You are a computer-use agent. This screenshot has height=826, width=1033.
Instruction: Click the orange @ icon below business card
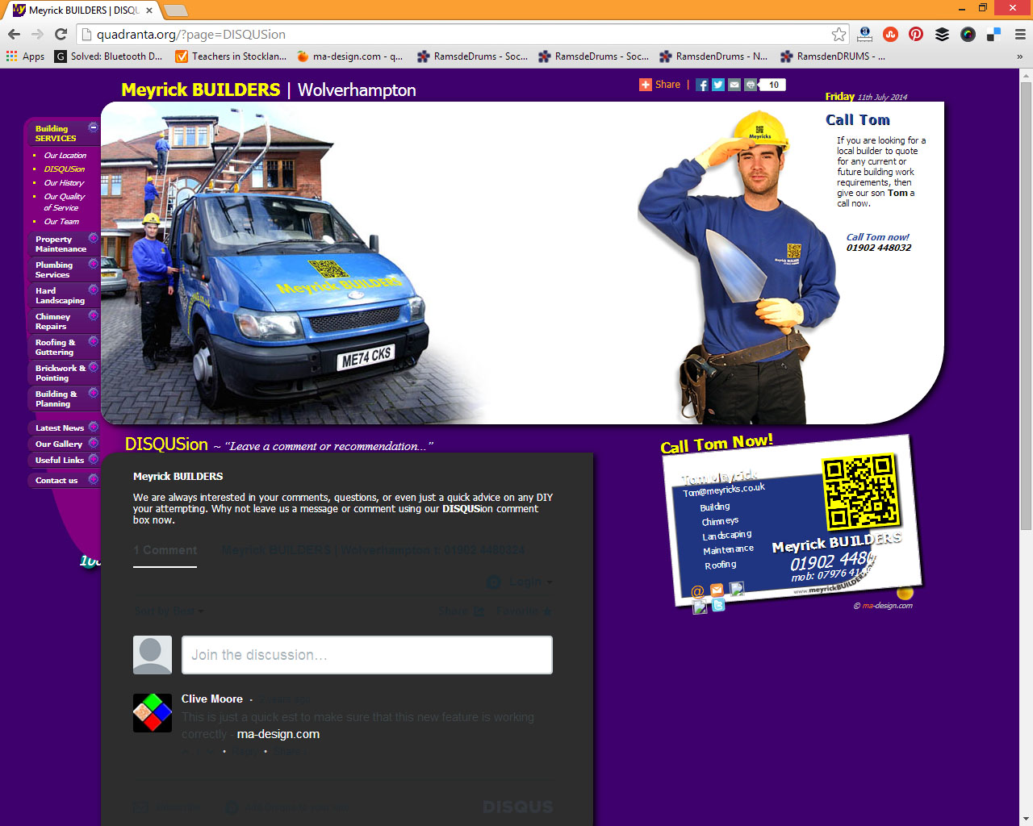(x=698, y=591)
